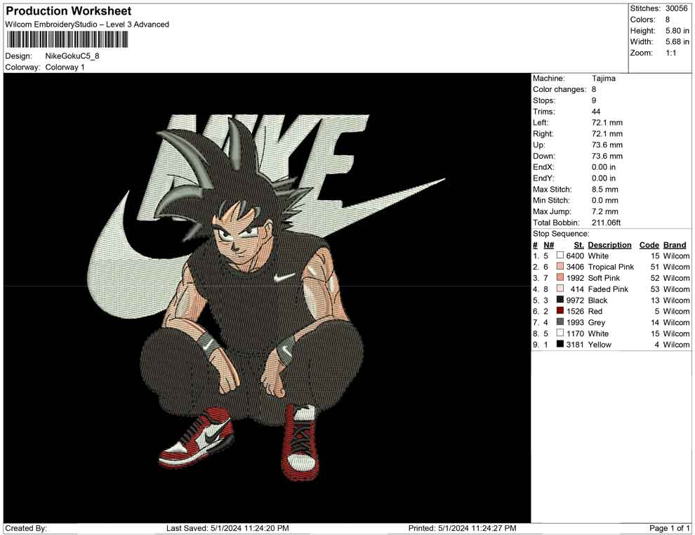Click the Trims value '44'

(596, 112)
